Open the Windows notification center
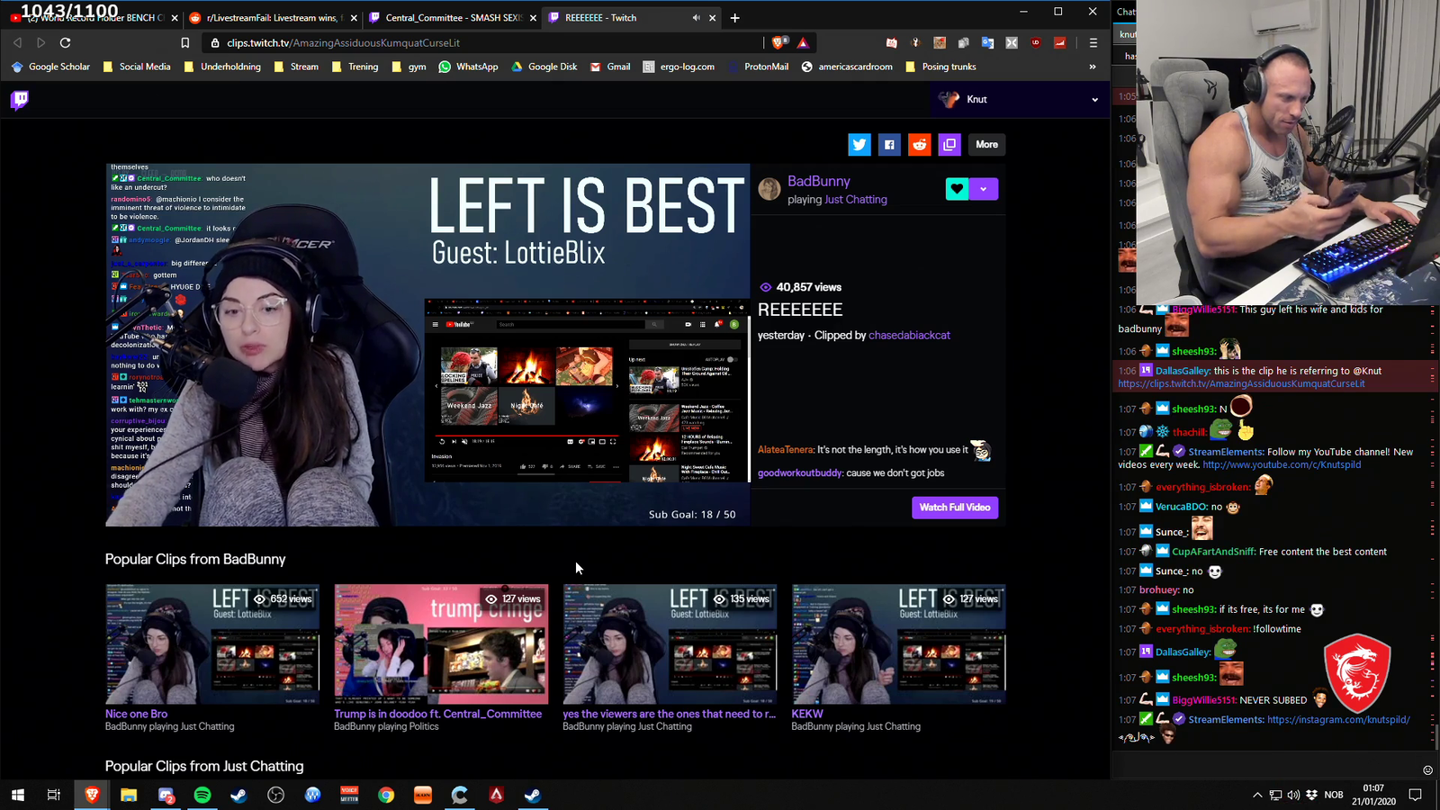Image resolution: width=1440 pixels, height=810 pixels. (1415, 795)
